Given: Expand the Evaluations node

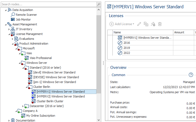Looking at the screenshot, I should tap(13, 39).
